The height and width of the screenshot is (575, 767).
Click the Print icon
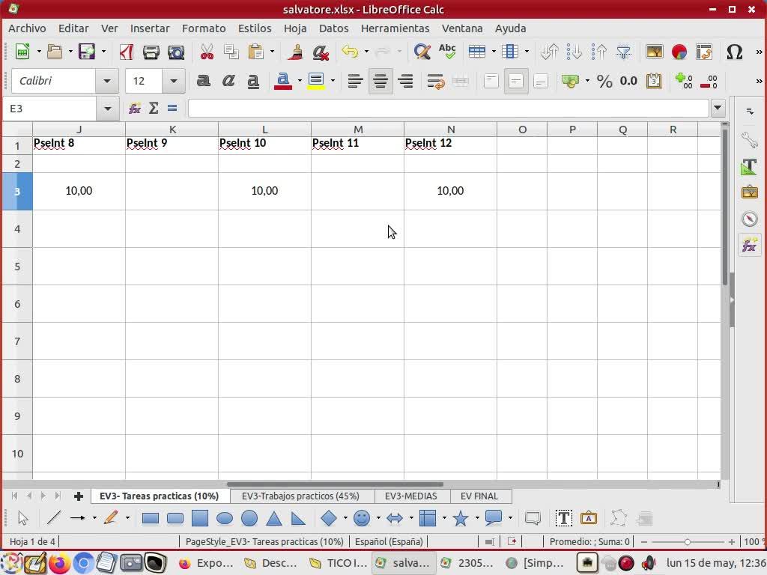(x=151, y=52)
